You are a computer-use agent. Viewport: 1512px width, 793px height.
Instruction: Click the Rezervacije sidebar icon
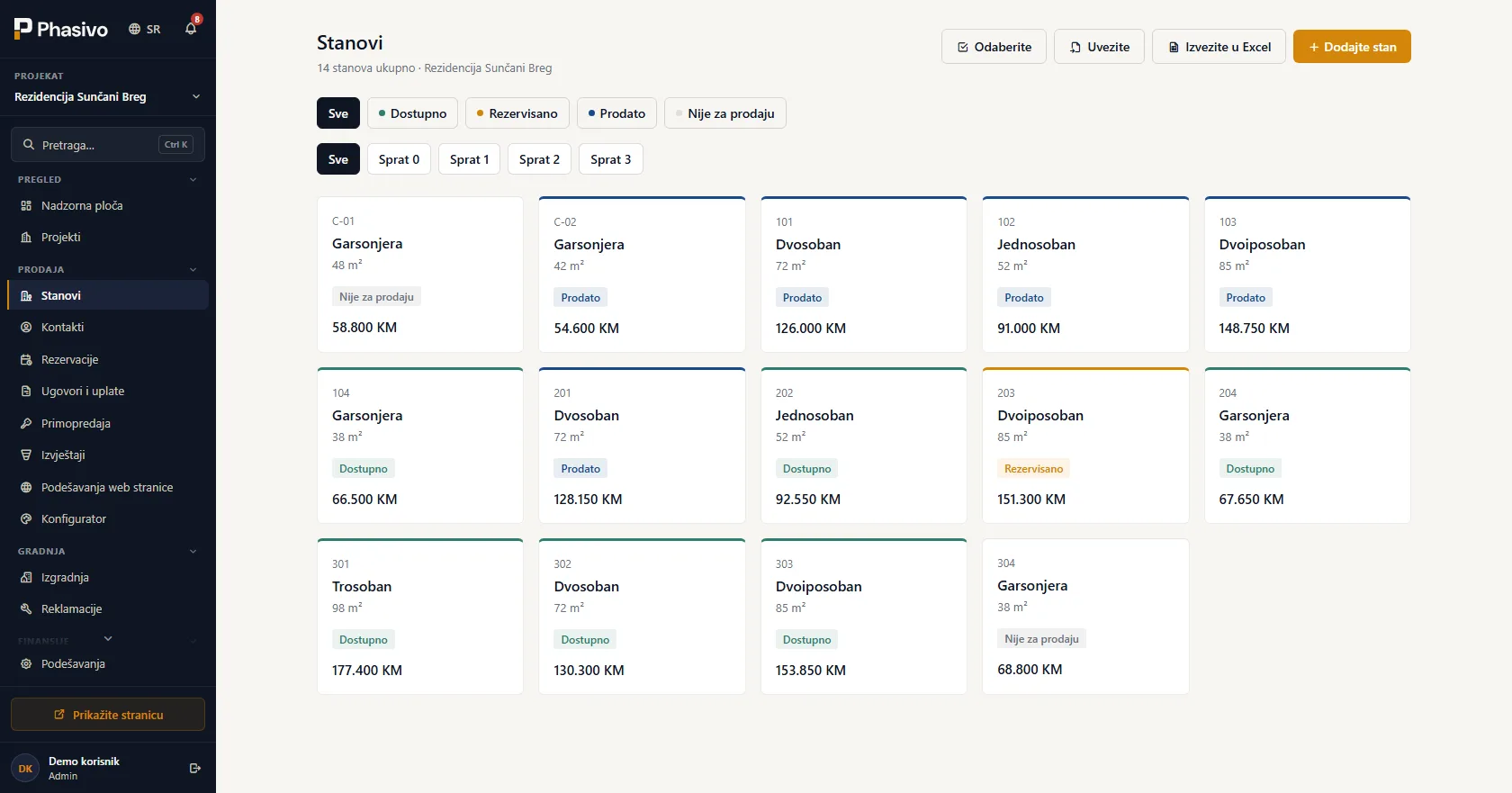point(26,359)
